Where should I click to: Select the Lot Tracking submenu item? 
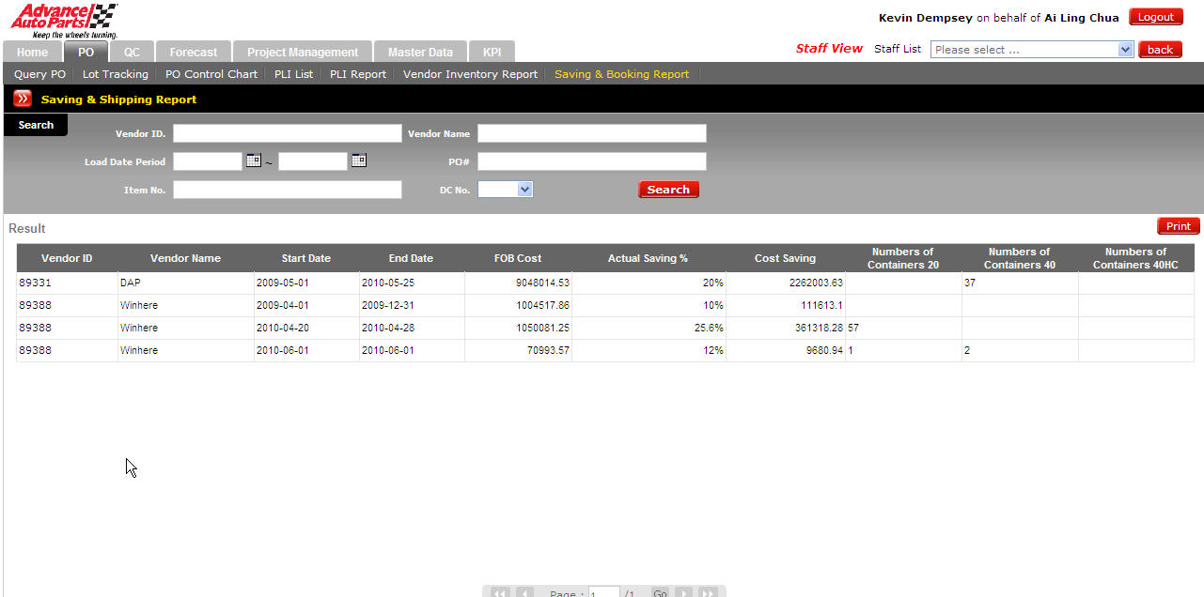pos(116,74)
